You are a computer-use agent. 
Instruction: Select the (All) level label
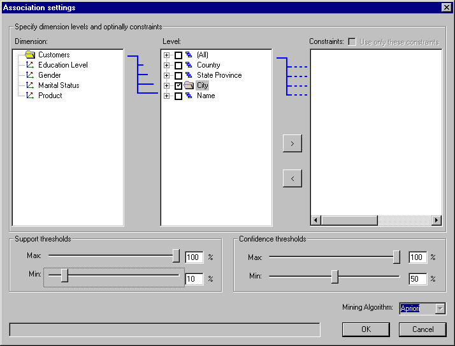click(202, 55)
